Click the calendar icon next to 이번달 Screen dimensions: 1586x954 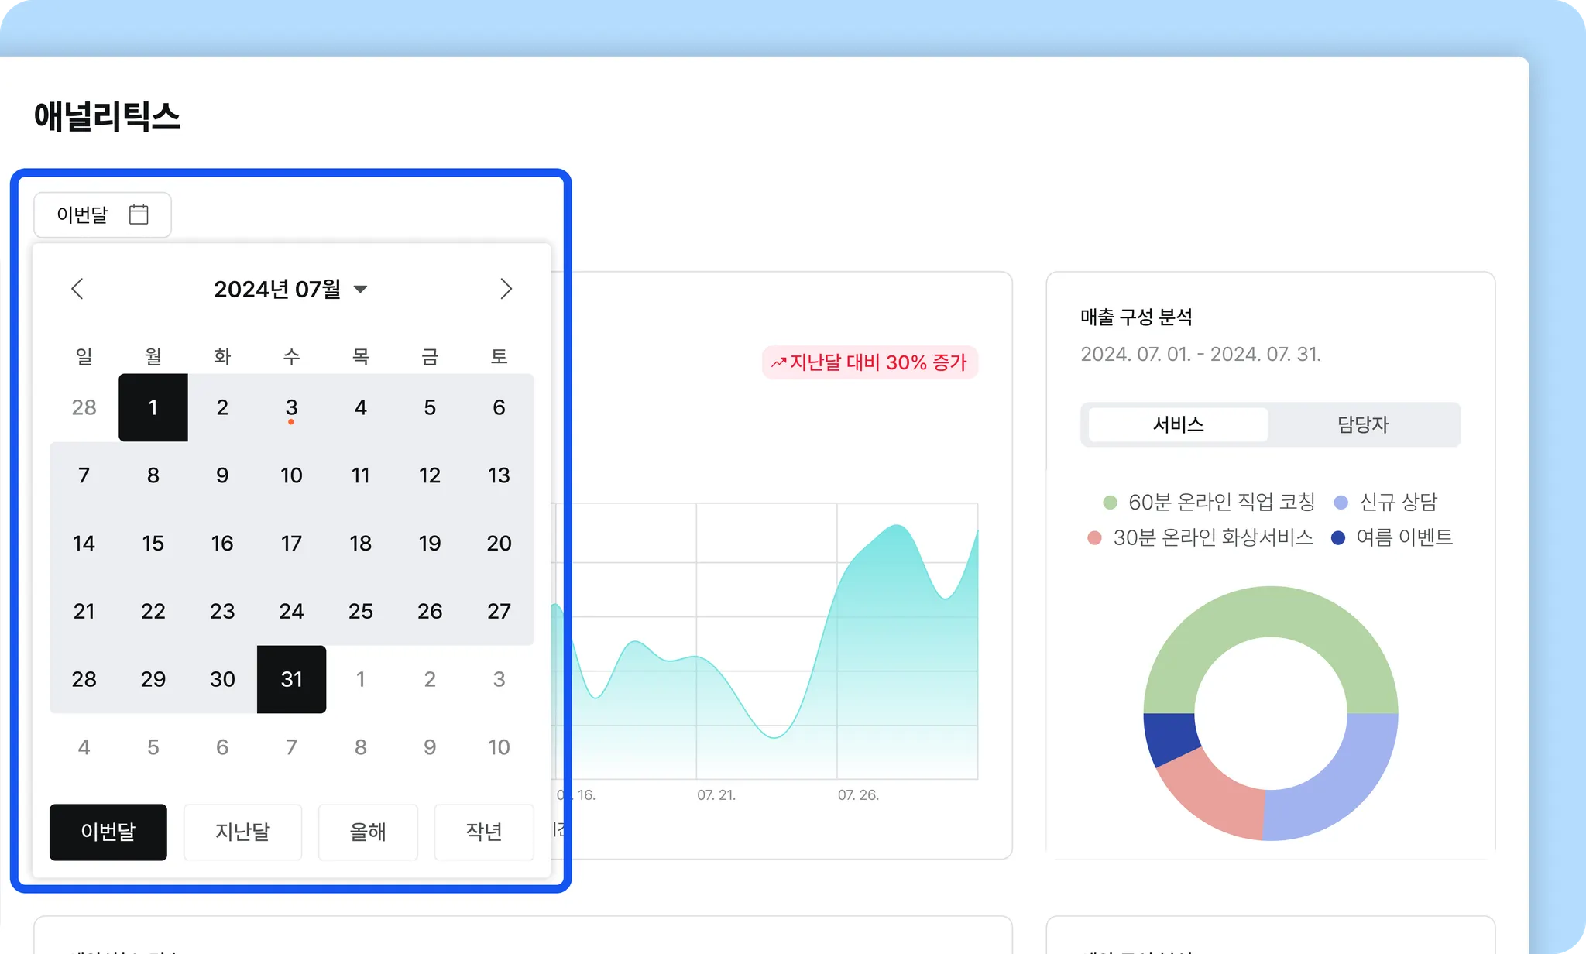(x=139, y=214)
